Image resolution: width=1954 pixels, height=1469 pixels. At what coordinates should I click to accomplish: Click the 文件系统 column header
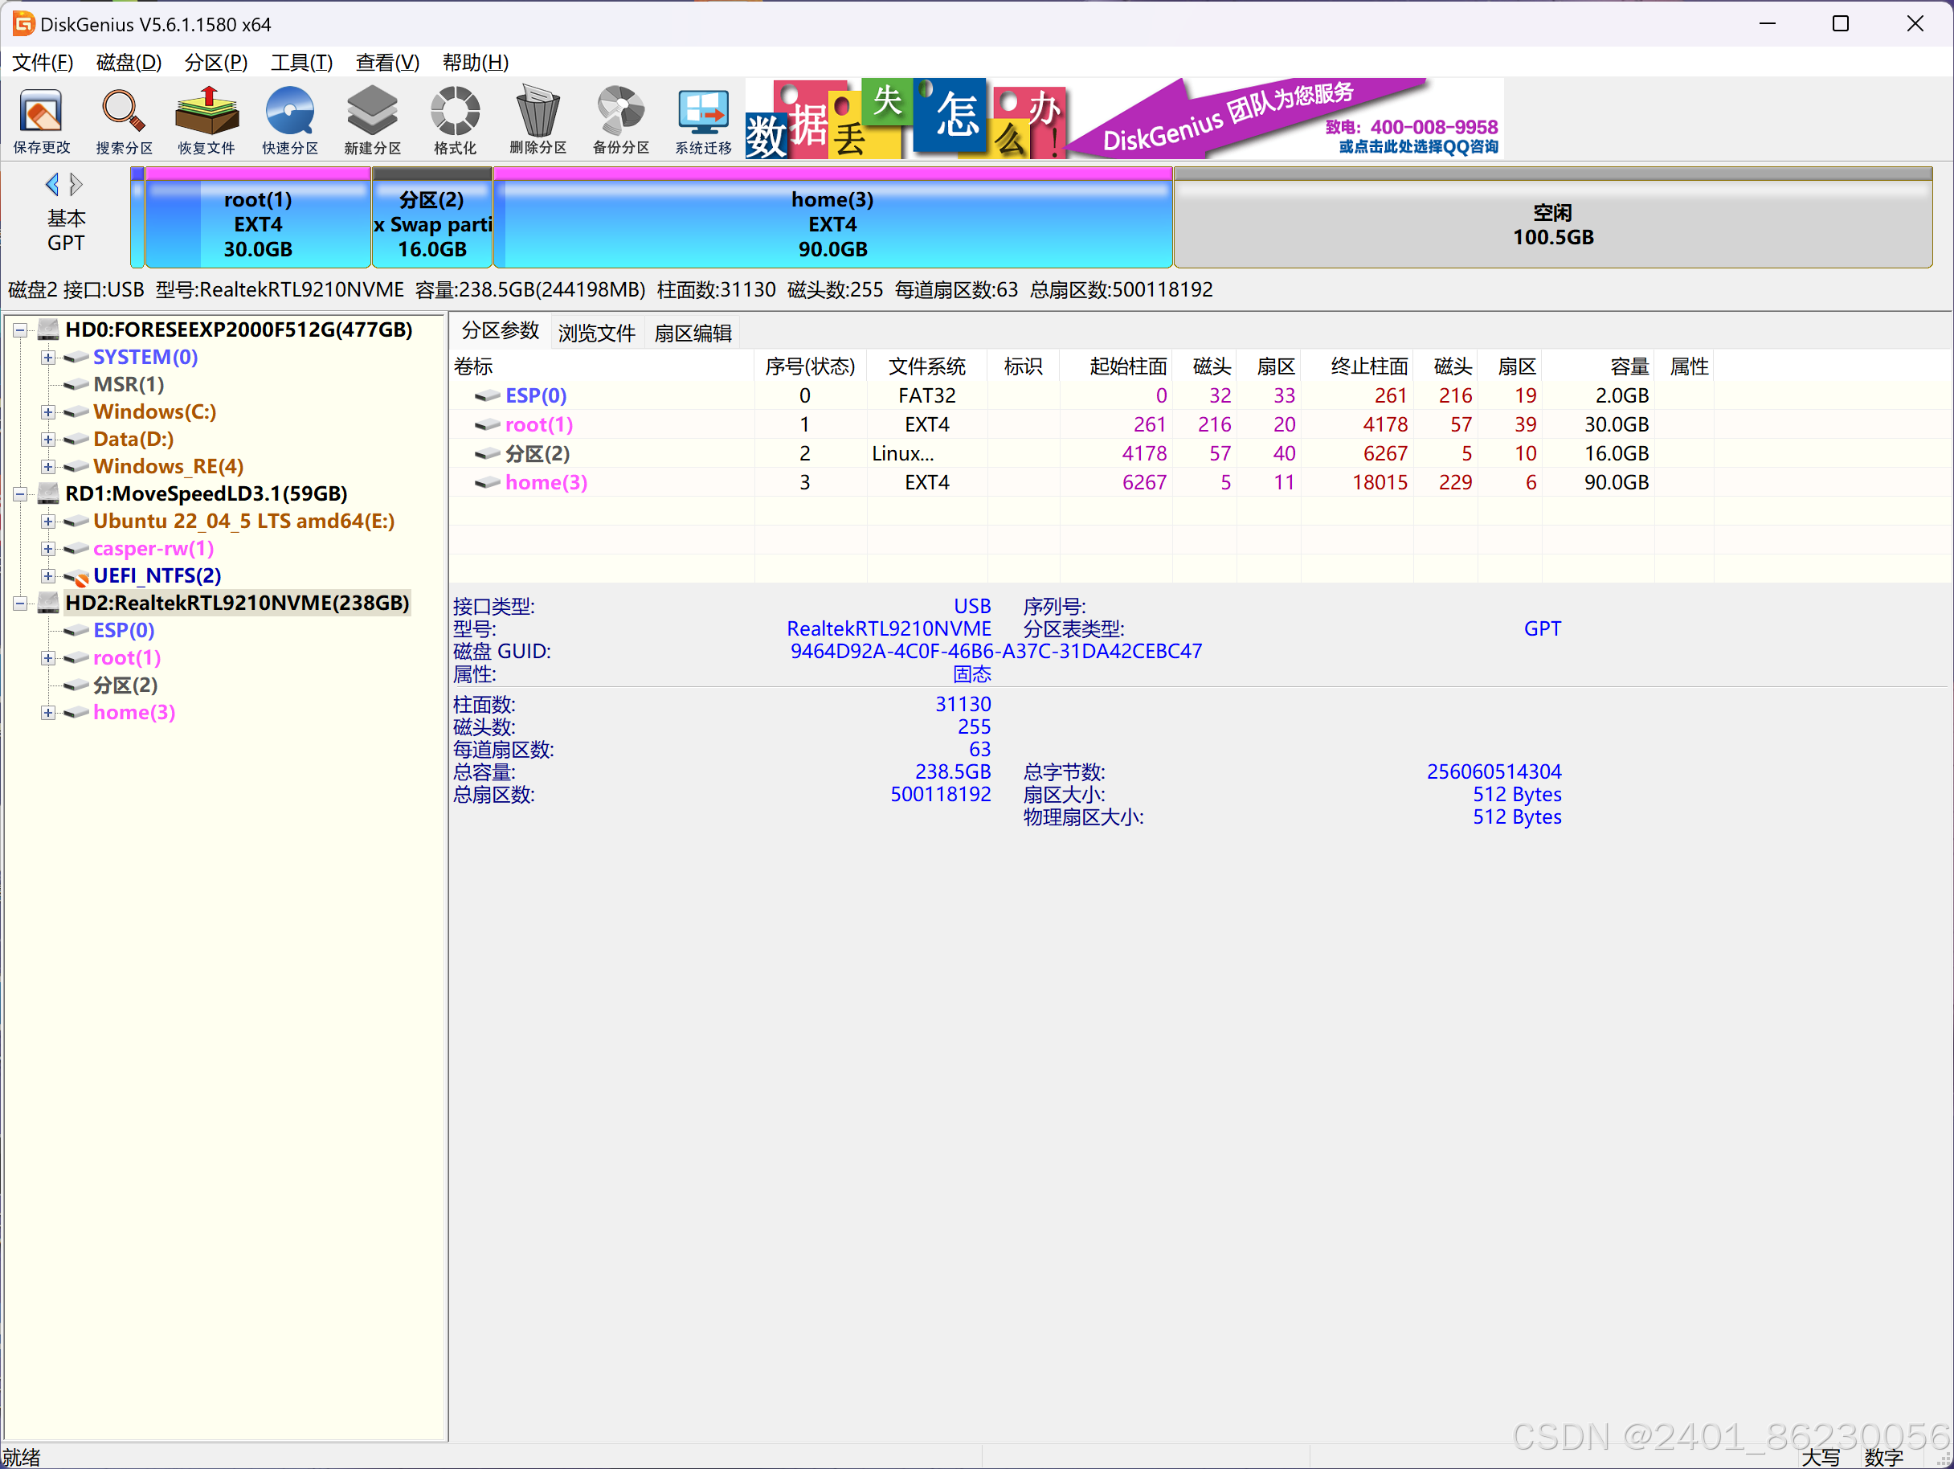click(x=926, y=366)
